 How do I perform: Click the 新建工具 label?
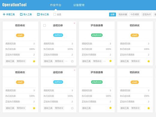10,14
